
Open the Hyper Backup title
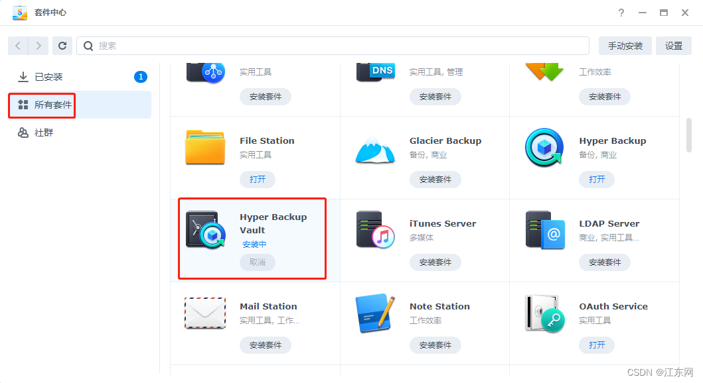613,140
